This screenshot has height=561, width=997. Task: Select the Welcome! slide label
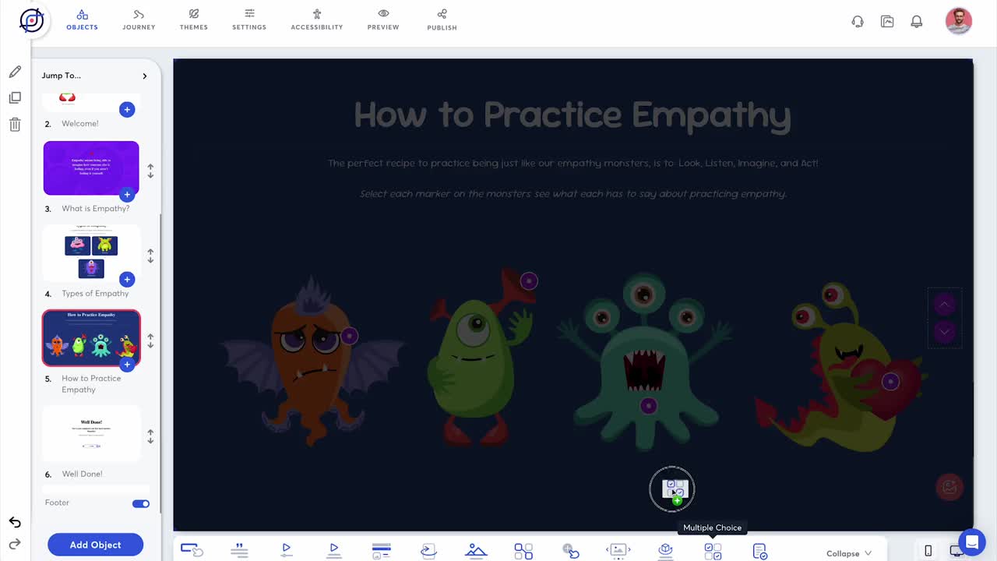(x=80, y=123)
